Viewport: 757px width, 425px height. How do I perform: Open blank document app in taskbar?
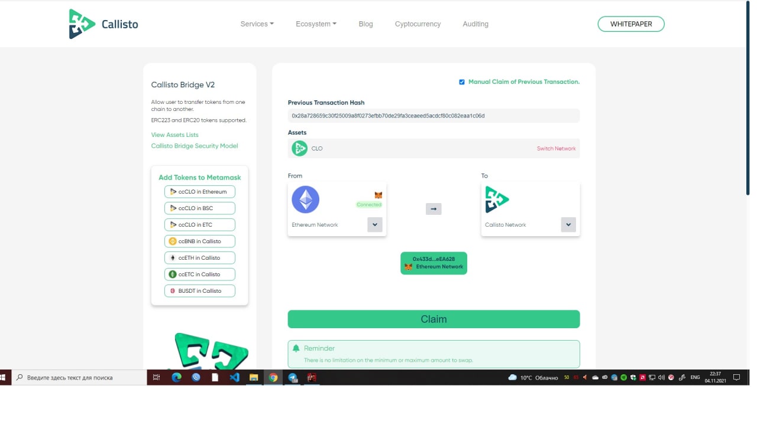pos(215,377)
